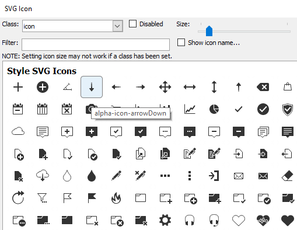Tick the Show icon name checkbox
297x230 pixels.
181,43
